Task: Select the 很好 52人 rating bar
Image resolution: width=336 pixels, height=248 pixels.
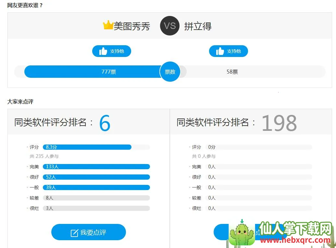Action: click(x=96, y=177)
